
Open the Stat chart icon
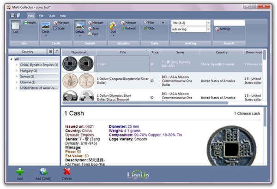click(113, 27)
